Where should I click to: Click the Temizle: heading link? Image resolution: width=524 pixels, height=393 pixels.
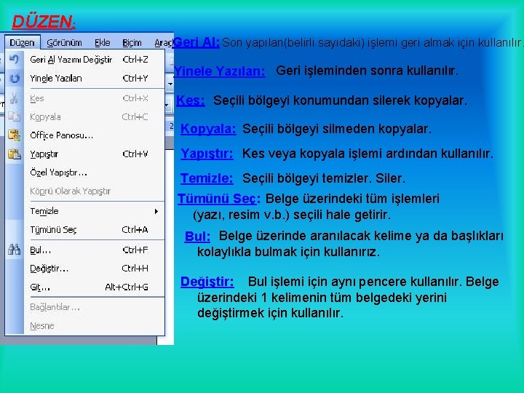(x=207, y=178)
